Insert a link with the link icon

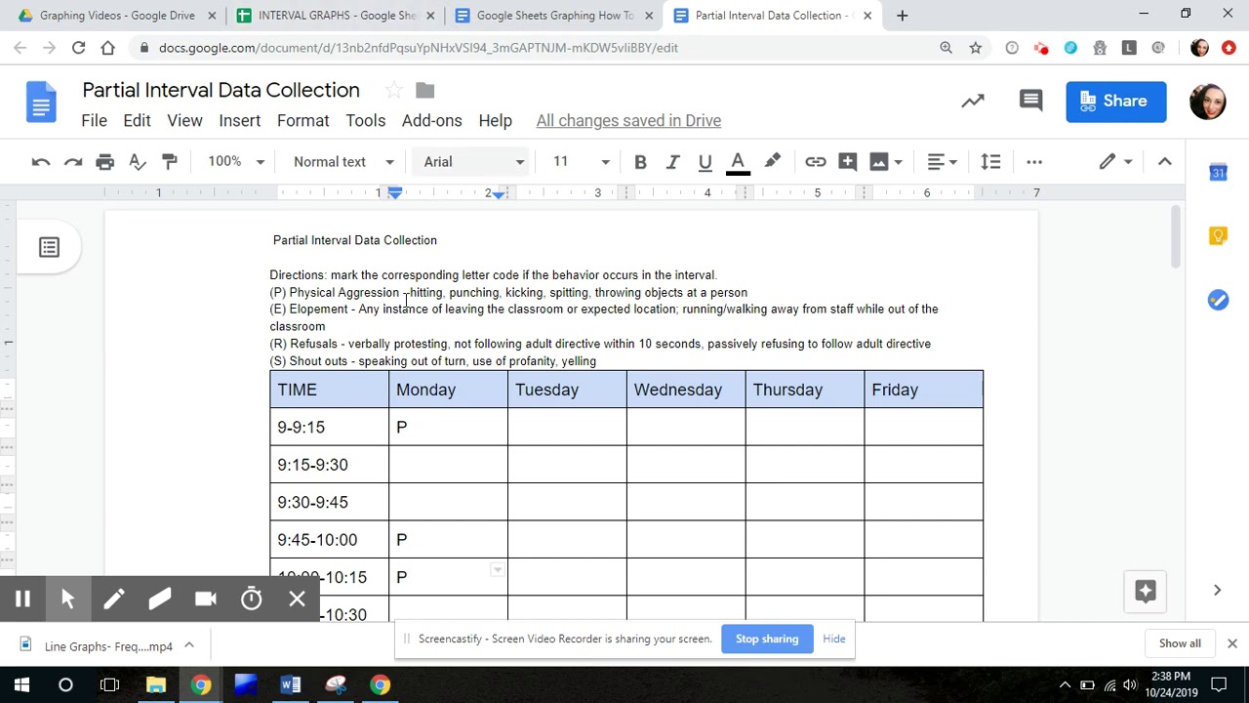(815, 162)
